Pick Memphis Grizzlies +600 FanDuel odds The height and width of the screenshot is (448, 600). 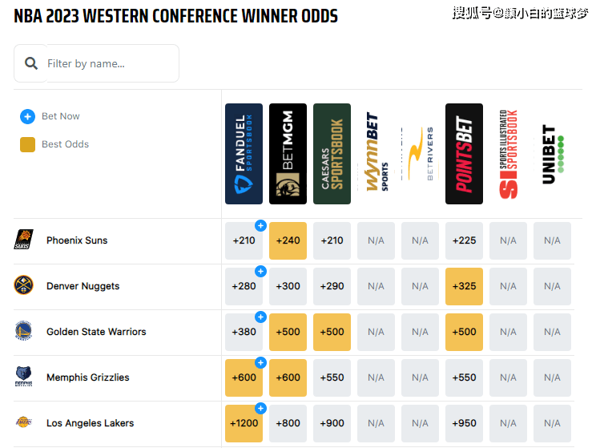tap(244, 377)
